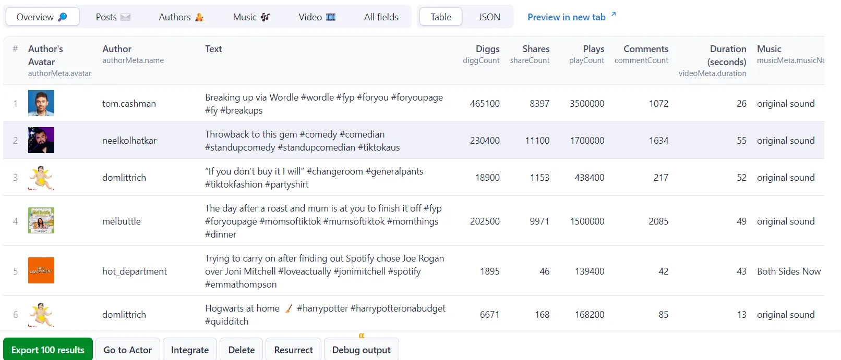Viewport: 841px width, 360px height.
Task: Select author name melbuttle
Action: pos(122,221)
